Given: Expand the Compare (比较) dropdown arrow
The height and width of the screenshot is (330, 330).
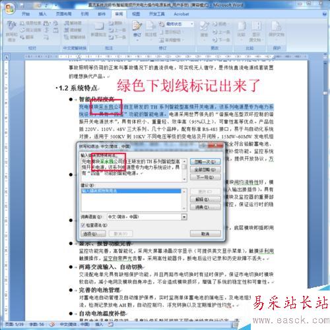Looking at the screenshot, I should (x=242, y=40).
